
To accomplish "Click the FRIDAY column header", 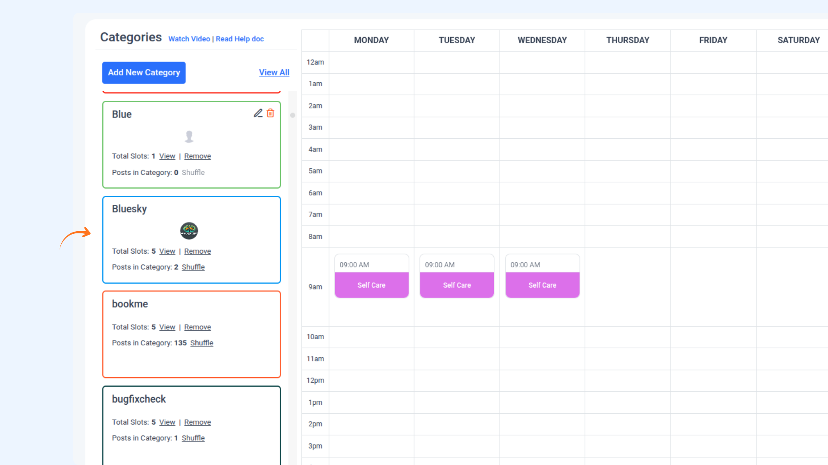I will tap(713, 40).
